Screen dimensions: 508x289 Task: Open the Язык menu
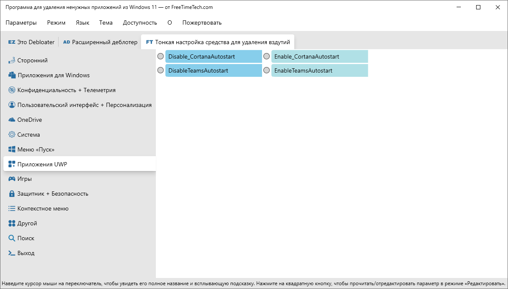[83, 22]
